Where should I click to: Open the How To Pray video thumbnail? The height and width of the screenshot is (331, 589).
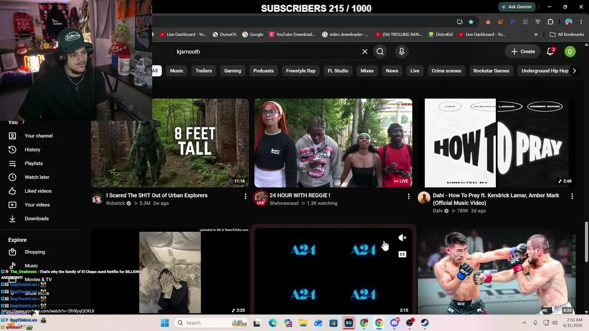tap(497, 143)
